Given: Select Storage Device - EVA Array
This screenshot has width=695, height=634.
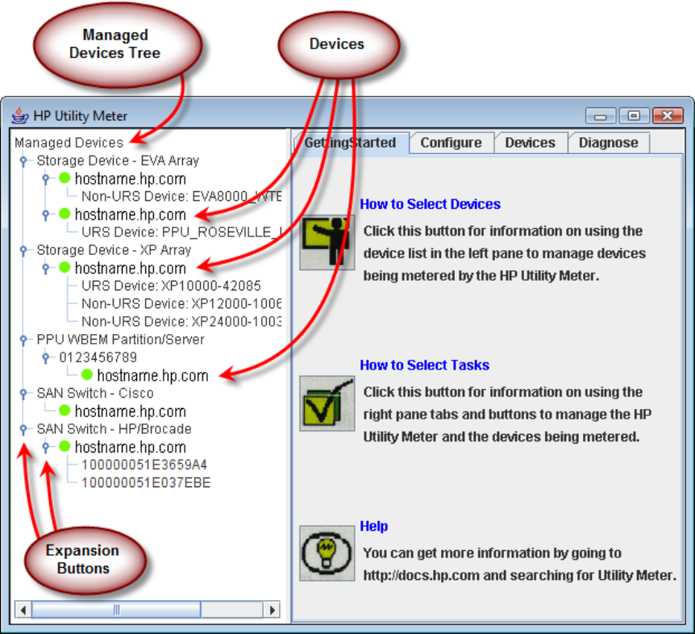Looking at the screenshot, I should point(118,161).
